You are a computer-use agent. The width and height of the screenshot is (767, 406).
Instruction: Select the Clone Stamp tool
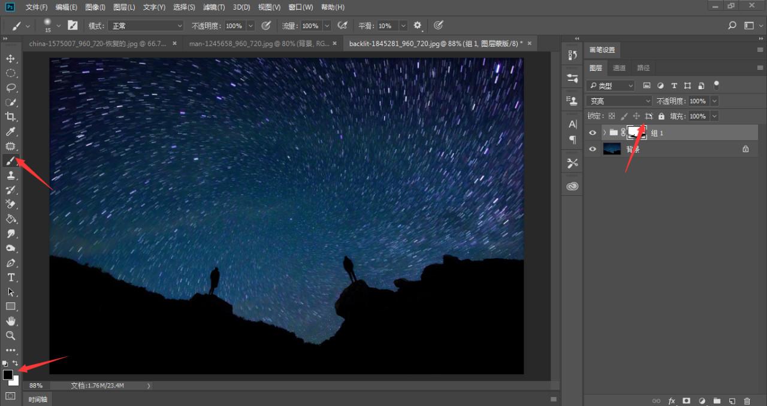pos(10,175)
